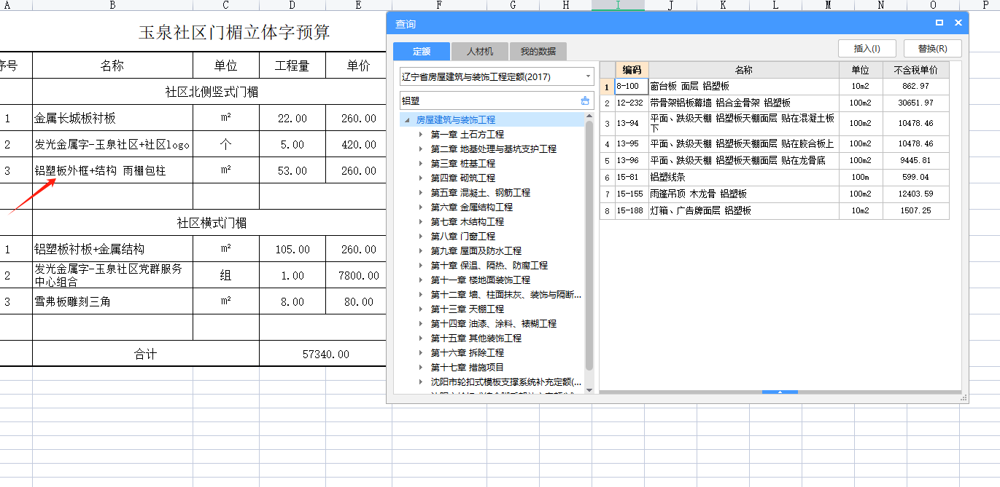
Task: Switch to the 我的数据 tab
Action: pos(538,52)
